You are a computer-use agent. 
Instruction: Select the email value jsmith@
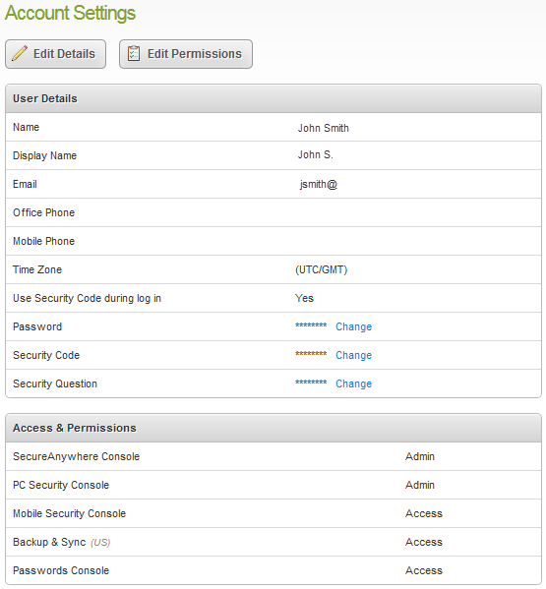[x=319, y=184]
